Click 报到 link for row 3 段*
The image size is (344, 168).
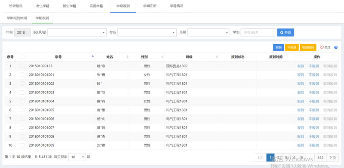click(x=301, y=84)
